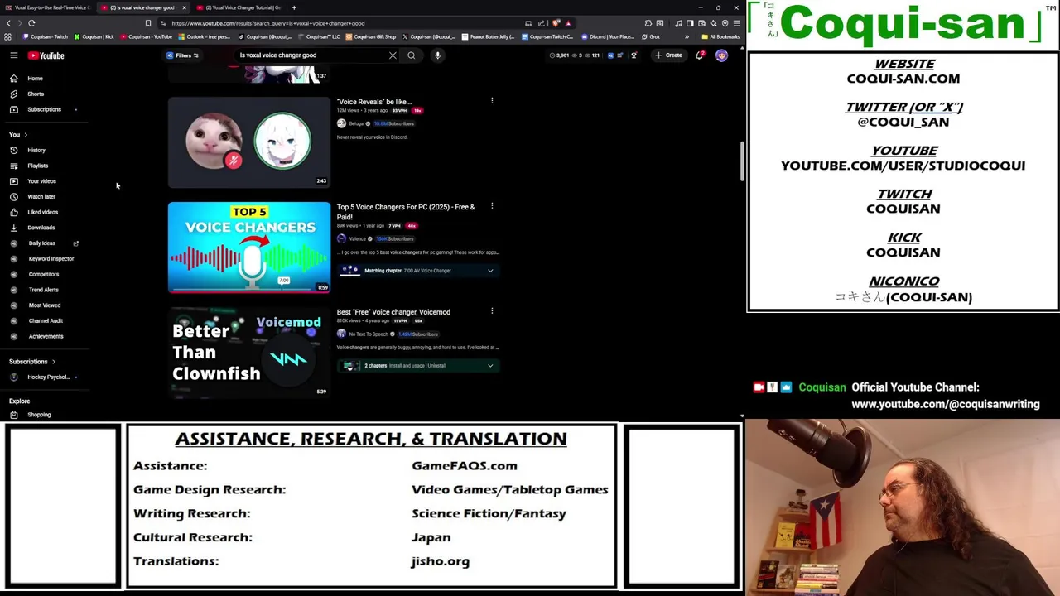Open YouTube notifications bell
Image resolution: width=1060 pixels, height=596 pixels.
pyautogui.click(x=700, y=55)
